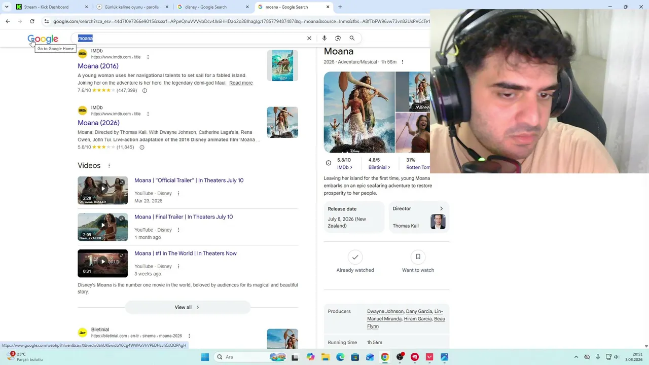Open File Explorer from the taskbar
The width and height of the screenshot is (649, 365).
(x=325, y=357)
